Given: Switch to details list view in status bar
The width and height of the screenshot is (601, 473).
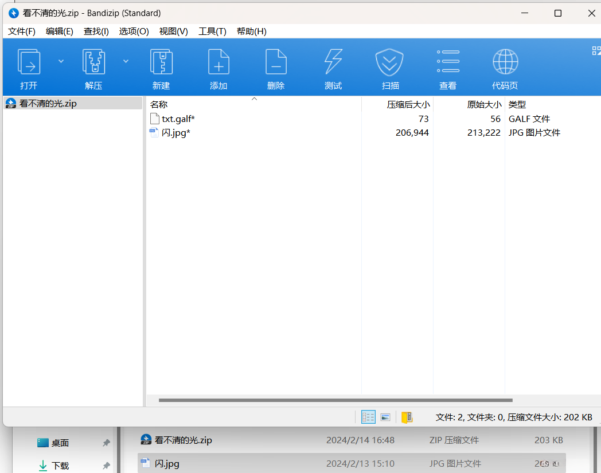Looking at the screenshot, I should [368, 417].
